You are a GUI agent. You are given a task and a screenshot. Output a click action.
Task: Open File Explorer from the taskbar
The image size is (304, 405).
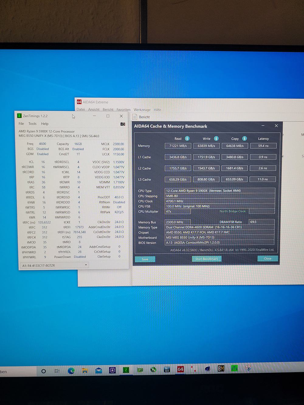[x=85, y=371]
